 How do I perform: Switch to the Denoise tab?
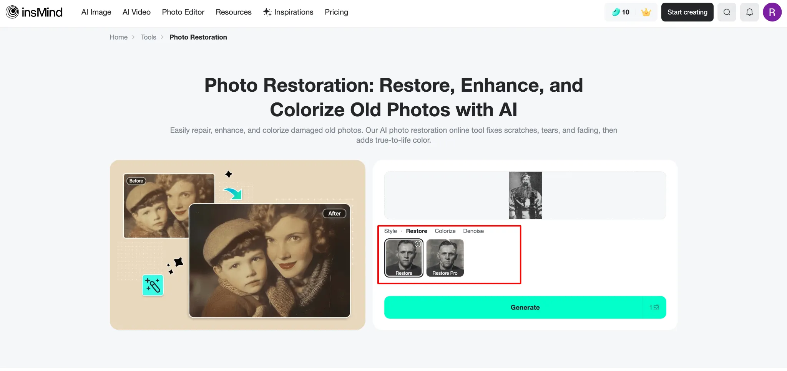click(x=473, y=231)
